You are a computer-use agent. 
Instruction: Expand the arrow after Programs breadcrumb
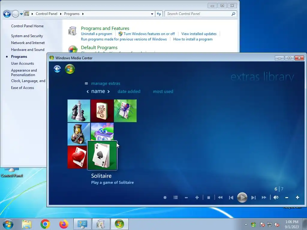(x=83, y=14)
